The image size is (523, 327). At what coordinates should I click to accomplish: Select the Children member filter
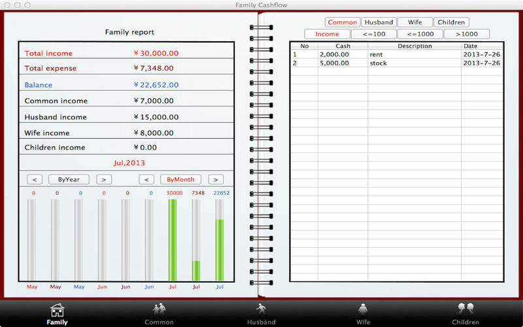451,22
